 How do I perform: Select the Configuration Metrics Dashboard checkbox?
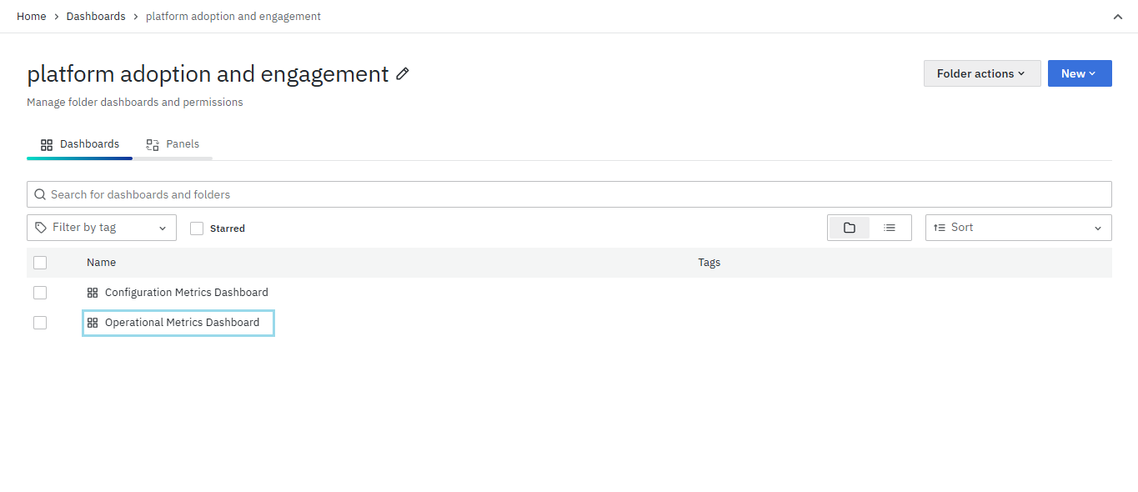(x=40, y=293)
